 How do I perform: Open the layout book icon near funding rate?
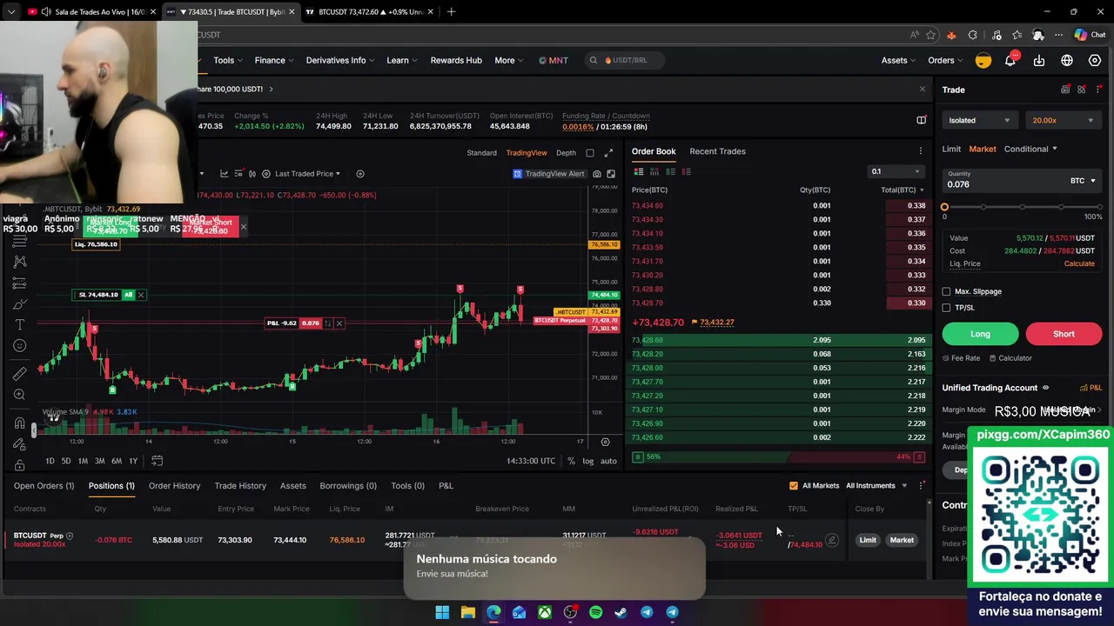921,121
